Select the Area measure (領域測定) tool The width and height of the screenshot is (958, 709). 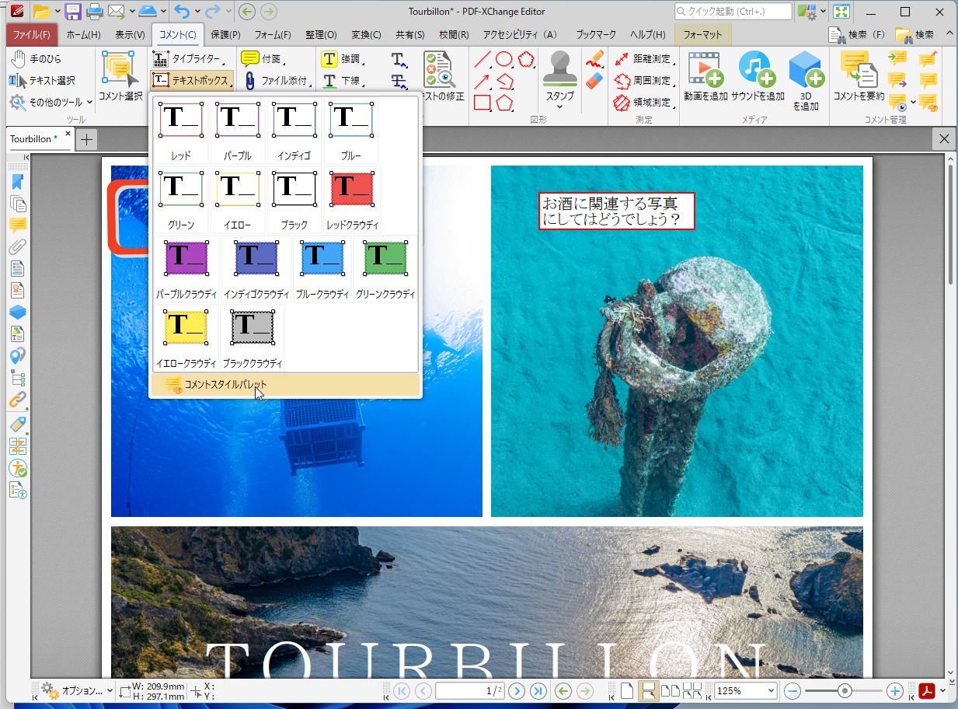click(x=643, y=103)
